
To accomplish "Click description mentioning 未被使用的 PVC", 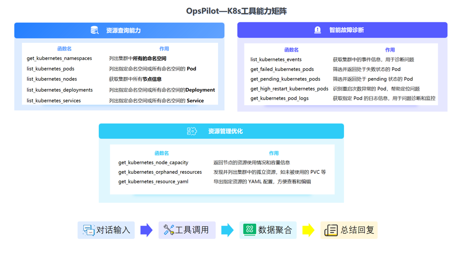I will (x=270, y=172).
